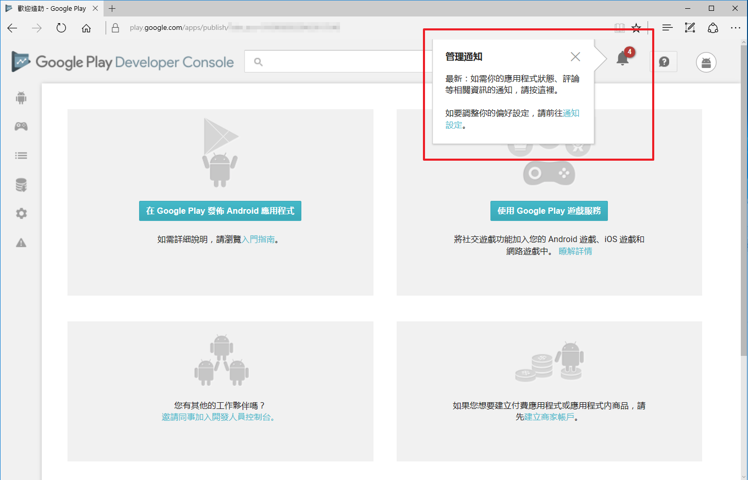Open the Order management list sidebar icon

click(21, 156)
